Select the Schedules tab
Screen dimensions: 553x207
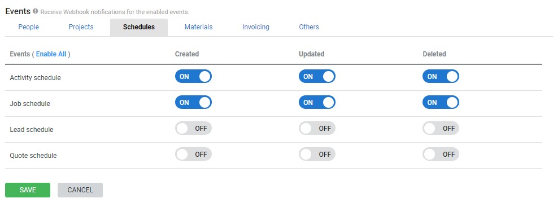coord(139,27)
